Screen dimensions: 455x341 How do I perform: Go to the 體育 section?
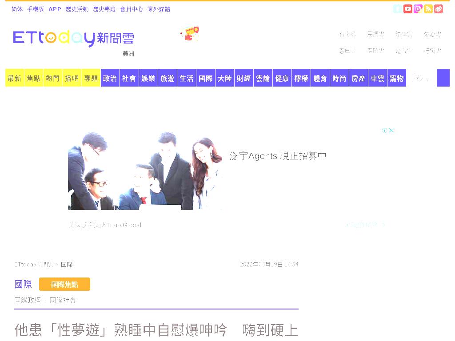320,78
